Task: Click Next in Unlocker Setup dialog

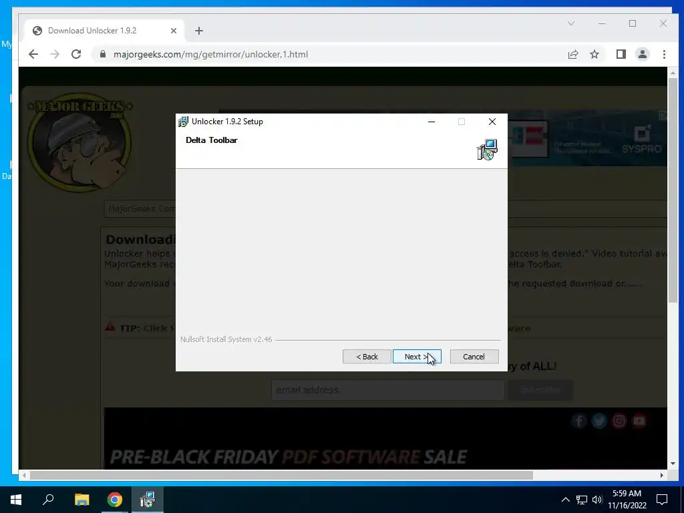Action: pyautogui.click(x=417, y=357)
